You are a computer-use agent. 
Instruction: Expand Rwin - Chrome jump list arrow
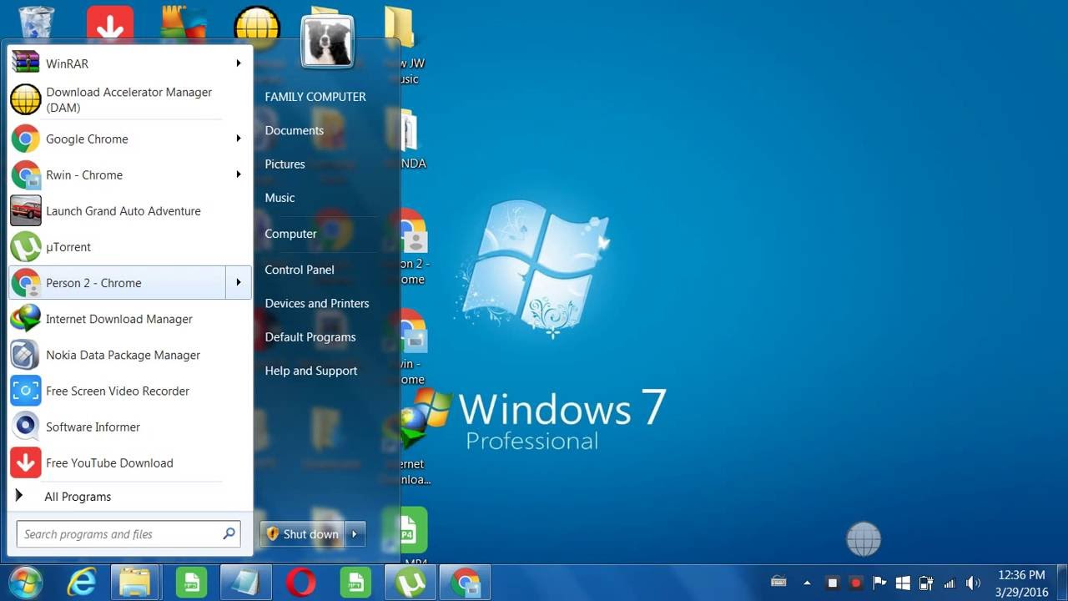coord(238,174)
